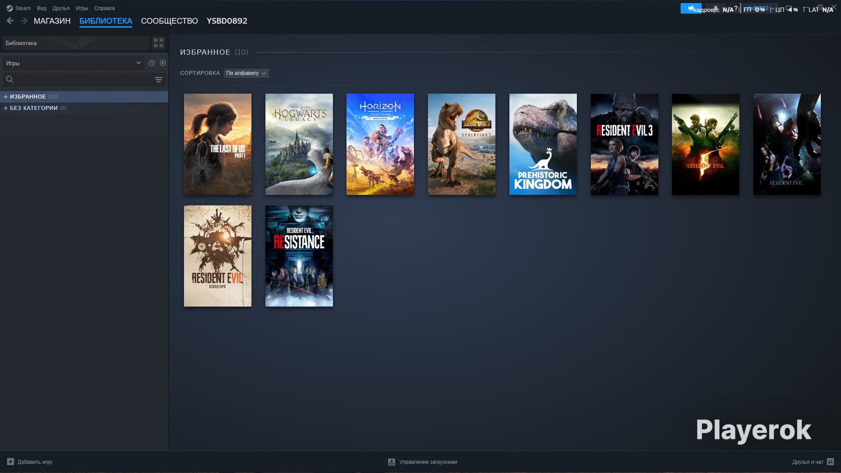Open Resident Evil 7 Biohazard cover
Viewport: 841px width, 473px height.
click(x=218, y=256)
